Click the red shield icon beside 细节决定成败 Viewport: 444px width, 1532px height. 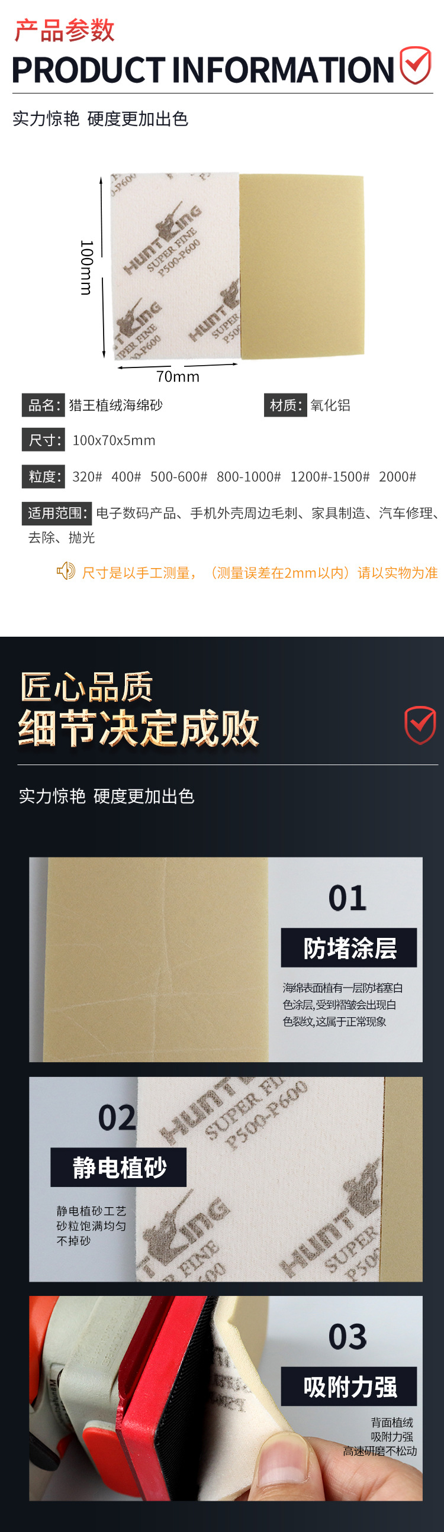(x=420, y=725)
